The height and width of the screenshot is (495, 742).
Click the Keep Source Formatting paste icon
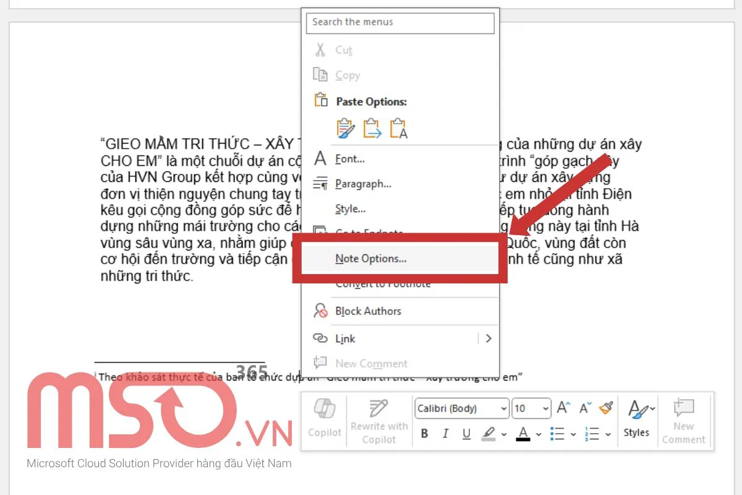[346, 128]
